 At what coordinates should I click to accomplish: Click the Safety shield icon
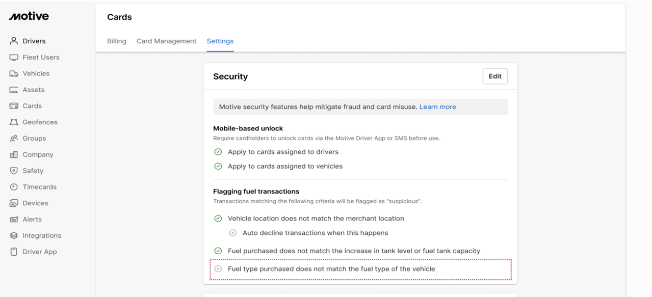(14, 171)
